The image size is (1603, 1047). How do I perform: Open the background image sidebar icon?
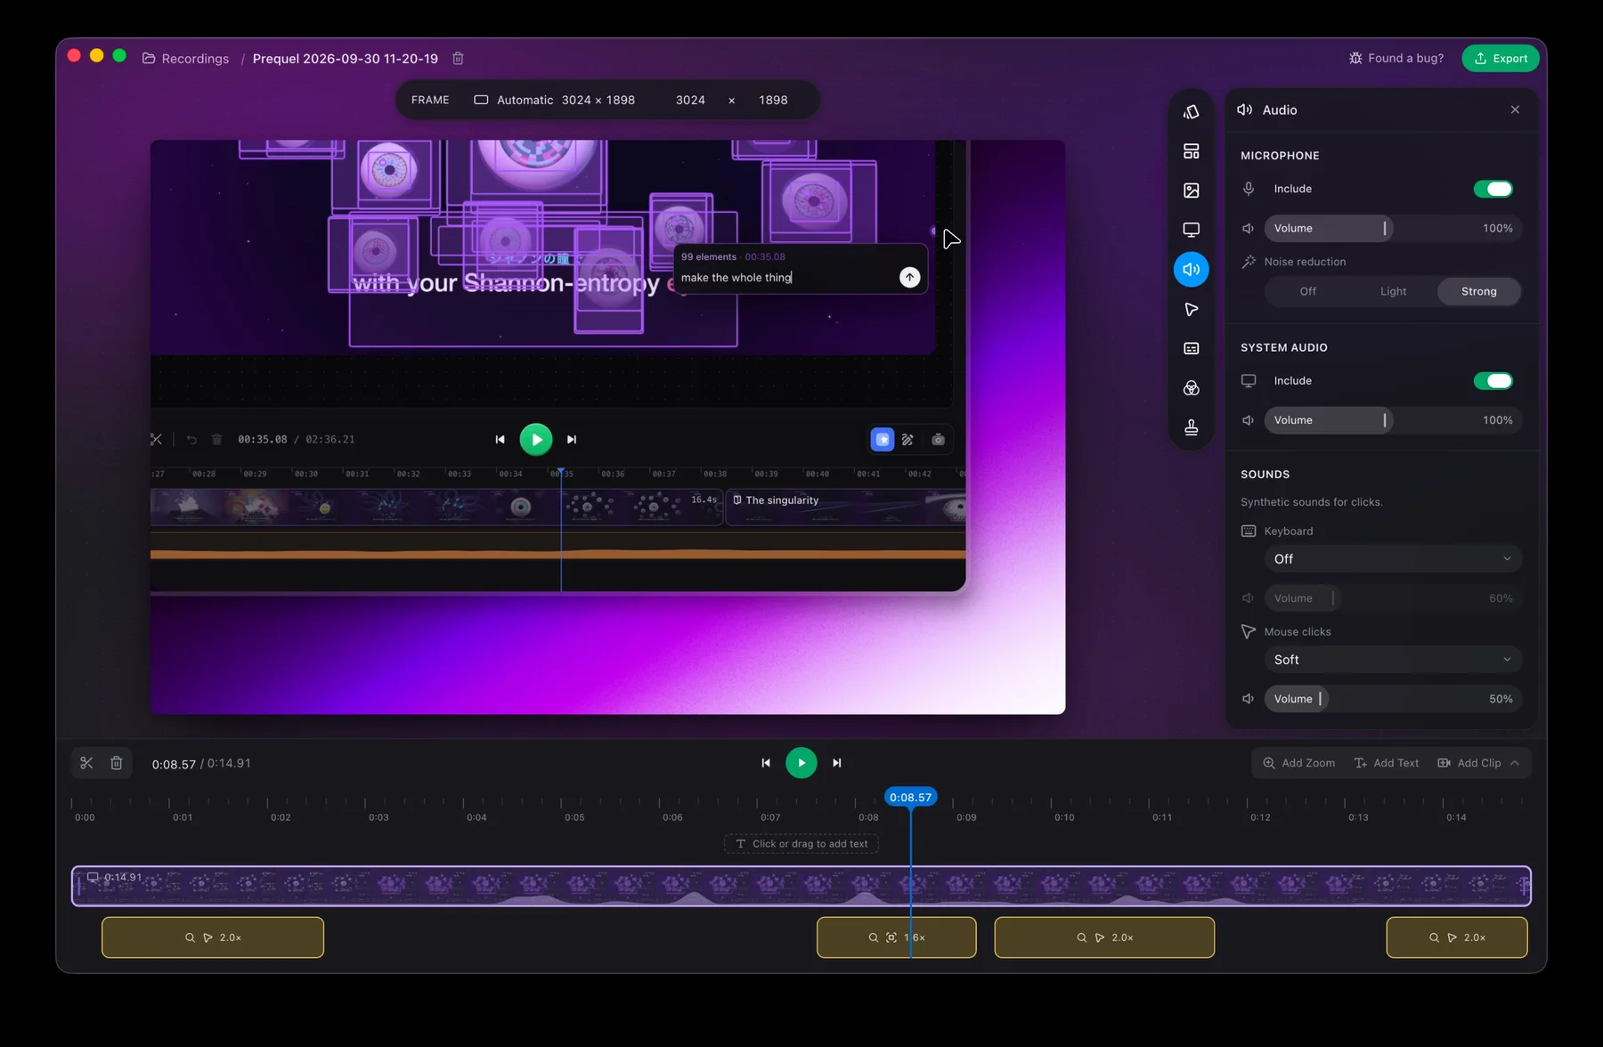pyautogui.click(x=1191, y=191)
